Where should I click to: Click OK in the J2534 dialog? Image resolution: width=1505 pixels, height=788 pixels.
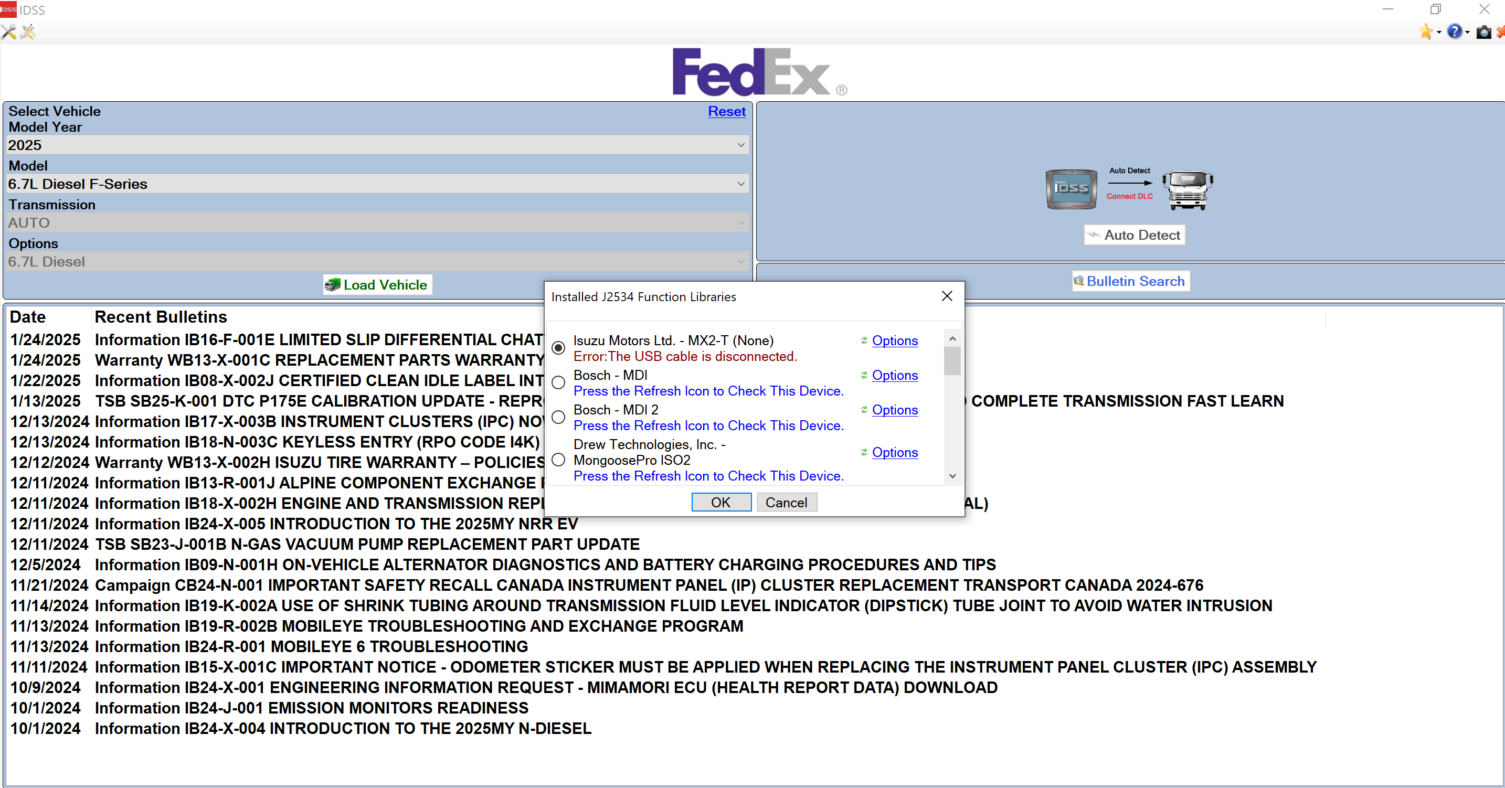coord(721,503)
